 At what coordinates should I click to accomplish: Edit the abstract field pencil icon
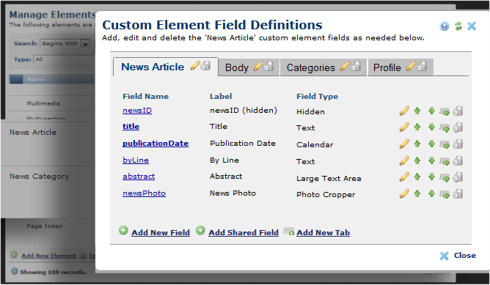pos(404,177)
